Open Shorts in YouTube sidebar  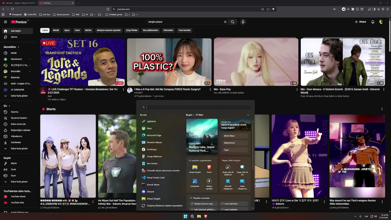[18, 37]
